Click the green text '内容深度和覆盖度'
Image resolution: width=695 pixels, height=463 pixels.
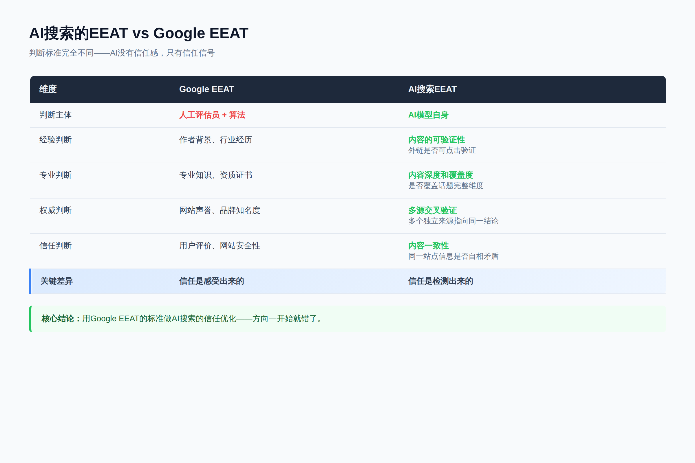point(440,175)
